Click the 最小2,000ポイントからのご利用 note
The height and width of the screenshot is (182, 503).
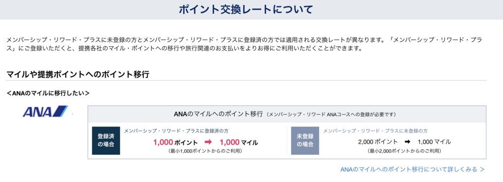[x=404, y=151]
